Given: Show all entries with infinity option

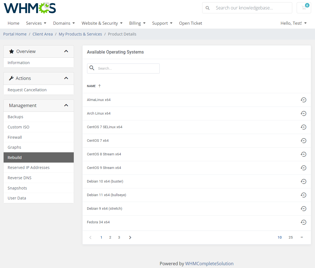Looking at the screenshot, I should tap(302, 237).
